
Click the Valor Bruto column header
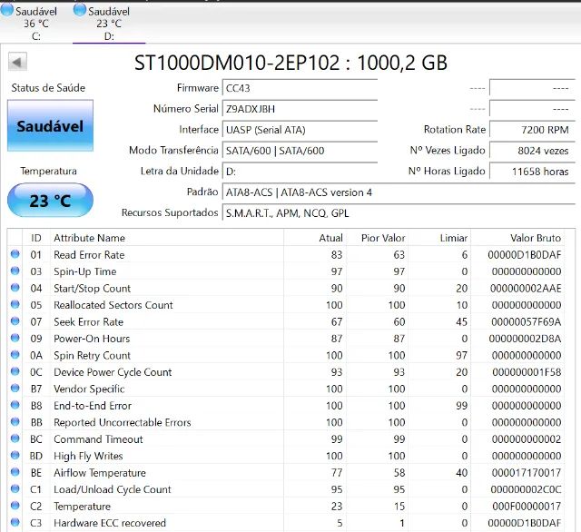517,238
